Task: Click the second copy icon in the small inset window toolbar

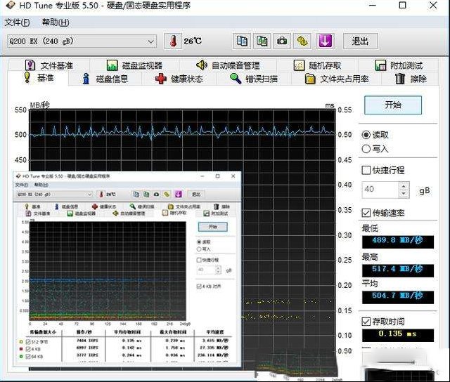Action: coord(146,195)
